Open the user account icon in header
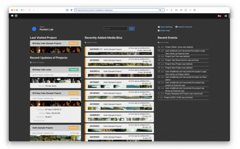Screen dimensions: 240x149 226,16
